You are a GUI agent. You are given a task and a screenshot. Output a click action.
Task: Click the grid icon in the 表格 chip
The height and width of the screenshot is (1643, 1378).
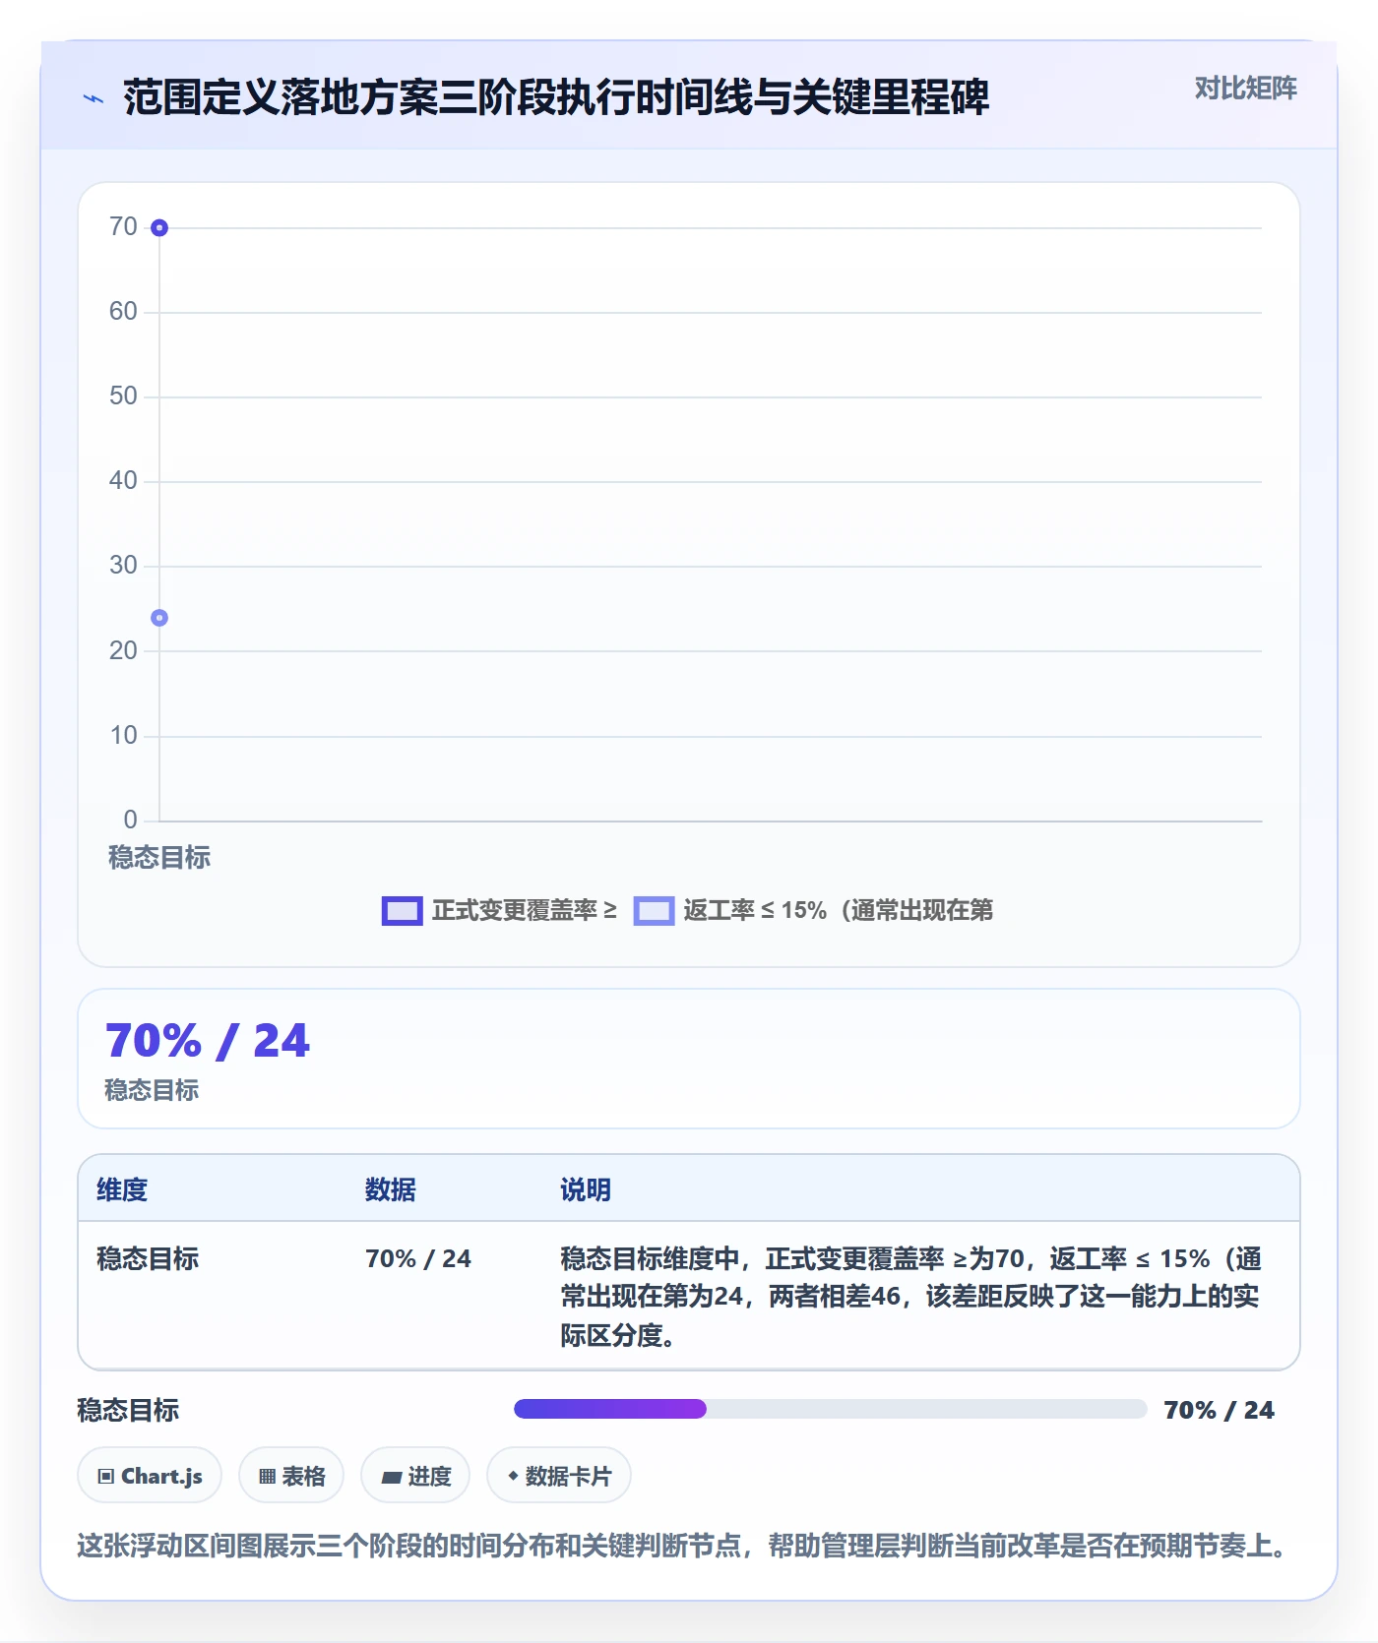point(267,1477)
